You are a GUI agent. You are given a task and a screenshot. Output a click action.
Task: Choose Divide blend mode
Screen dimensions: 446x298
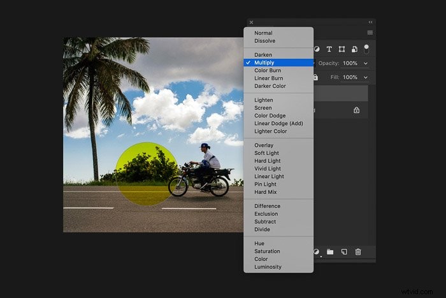pyautogui.click(x=278, y=229)
